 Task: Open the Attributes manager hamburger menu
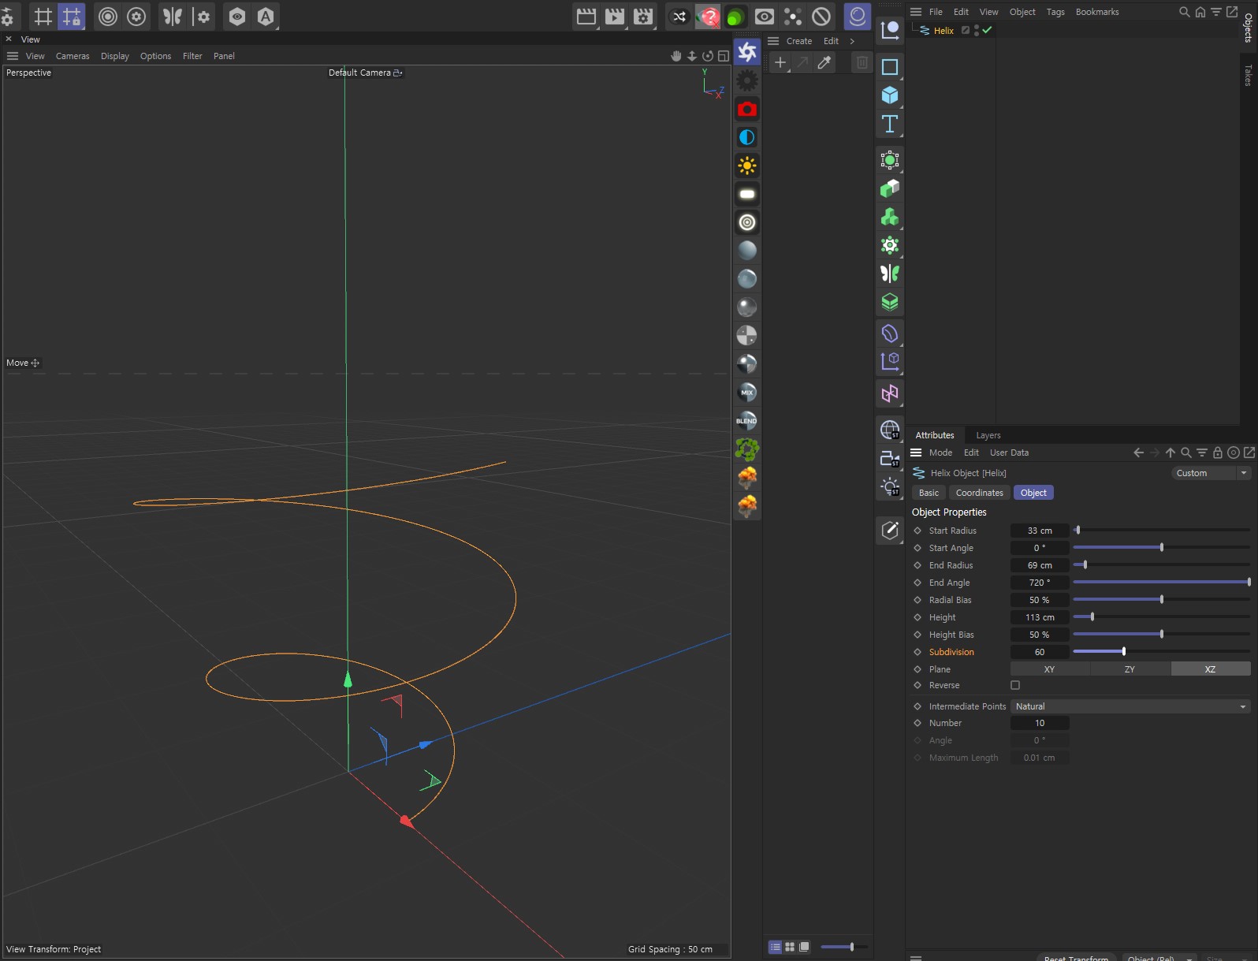coord(916,453)
